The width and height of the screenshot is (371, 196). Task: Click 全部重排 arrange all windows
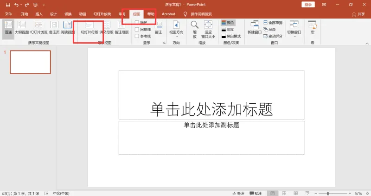[x=273, y=23]
